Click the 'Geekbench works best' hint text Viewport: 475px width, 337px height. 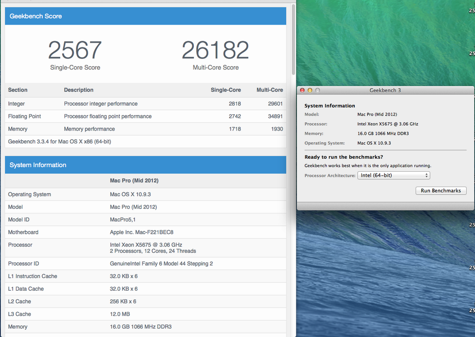coord(368,166)
